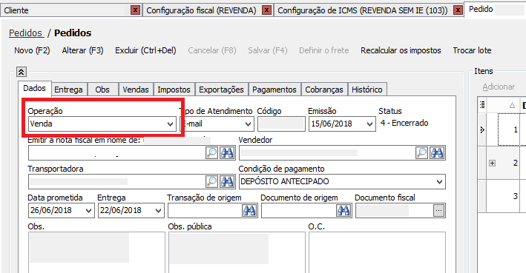This screenshot has width=526, height=273.
Task: Select the Pagamentos tab
Action: click(x=274, y=90)
